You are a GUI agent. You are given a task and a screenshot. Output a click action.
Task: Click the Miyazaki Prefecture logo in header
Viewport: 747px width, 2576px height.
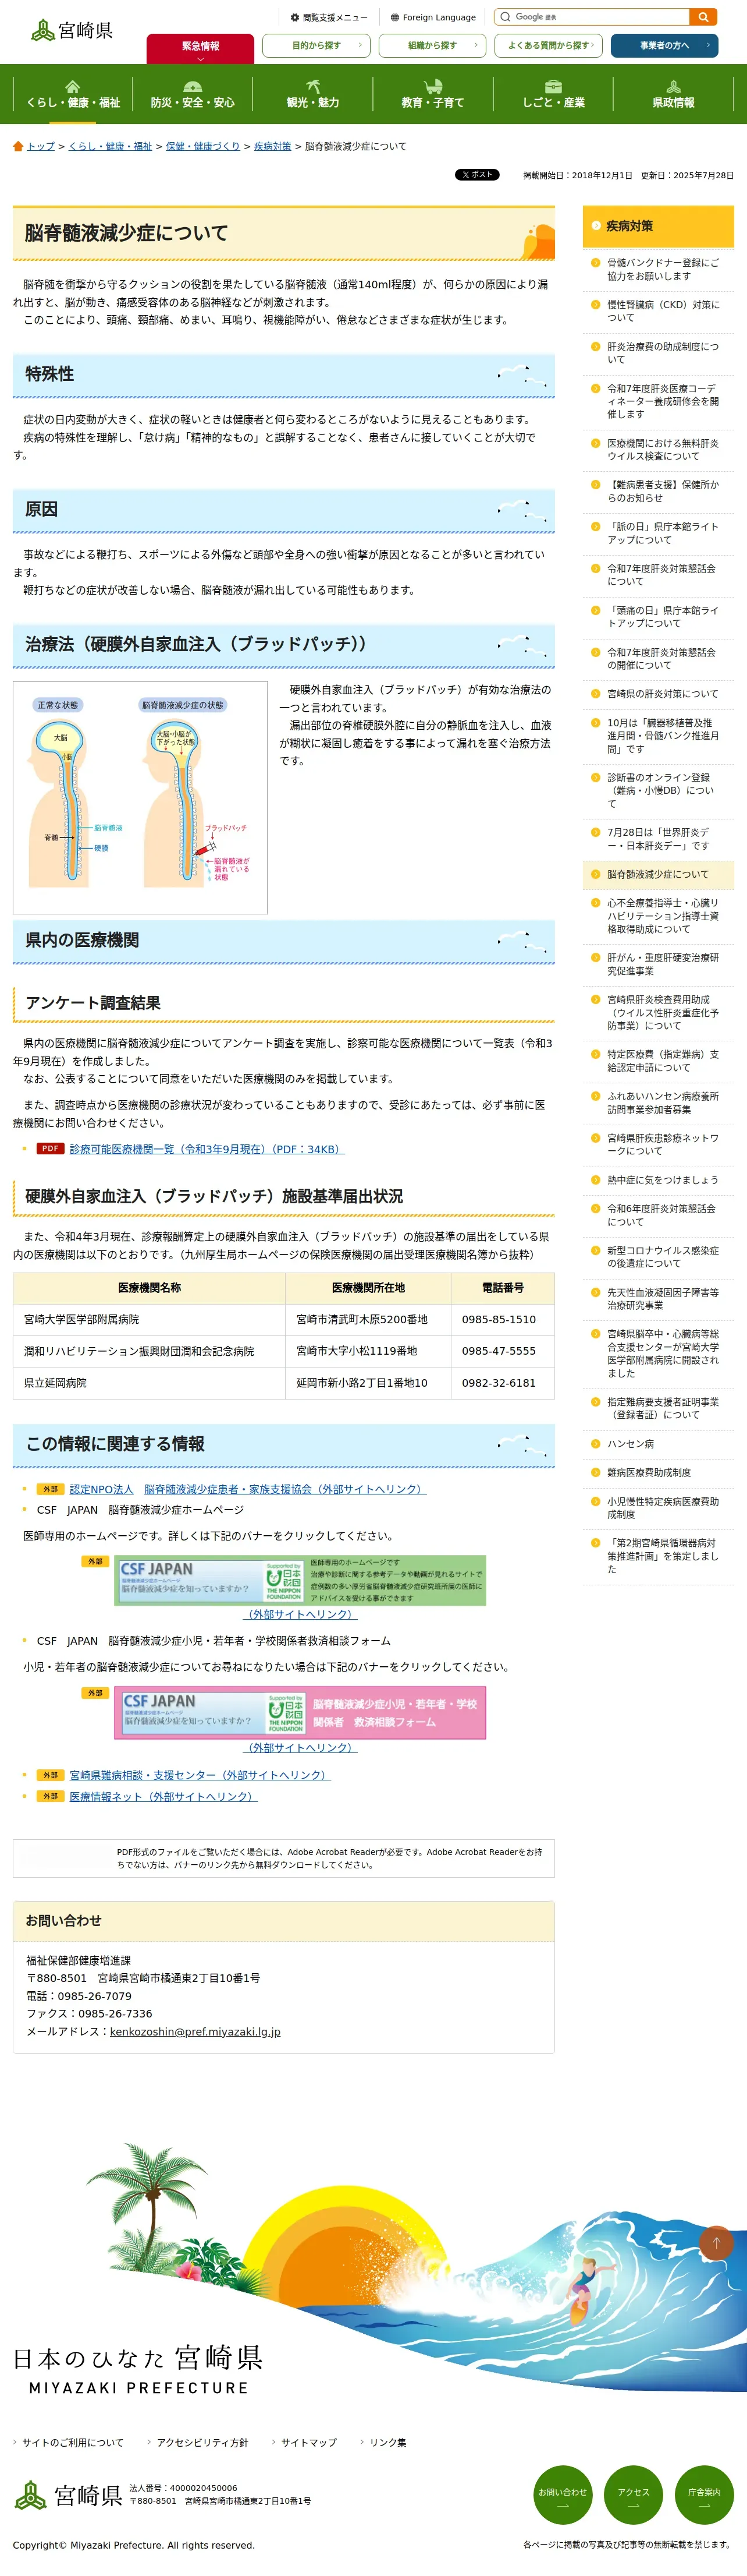pyautogui.click(x=72, y=30)
